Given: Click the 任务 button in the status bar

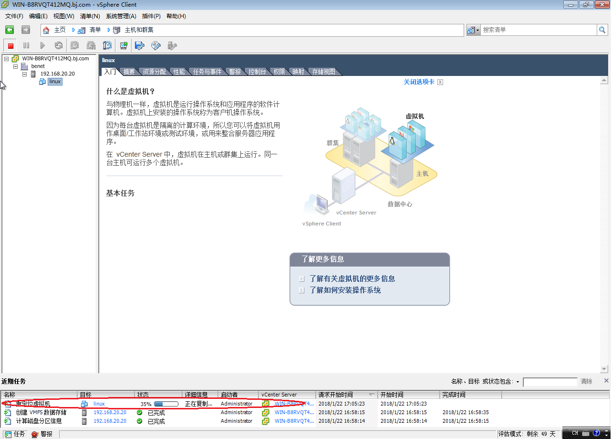Looking at the screenshot, I should pos(15,434).
